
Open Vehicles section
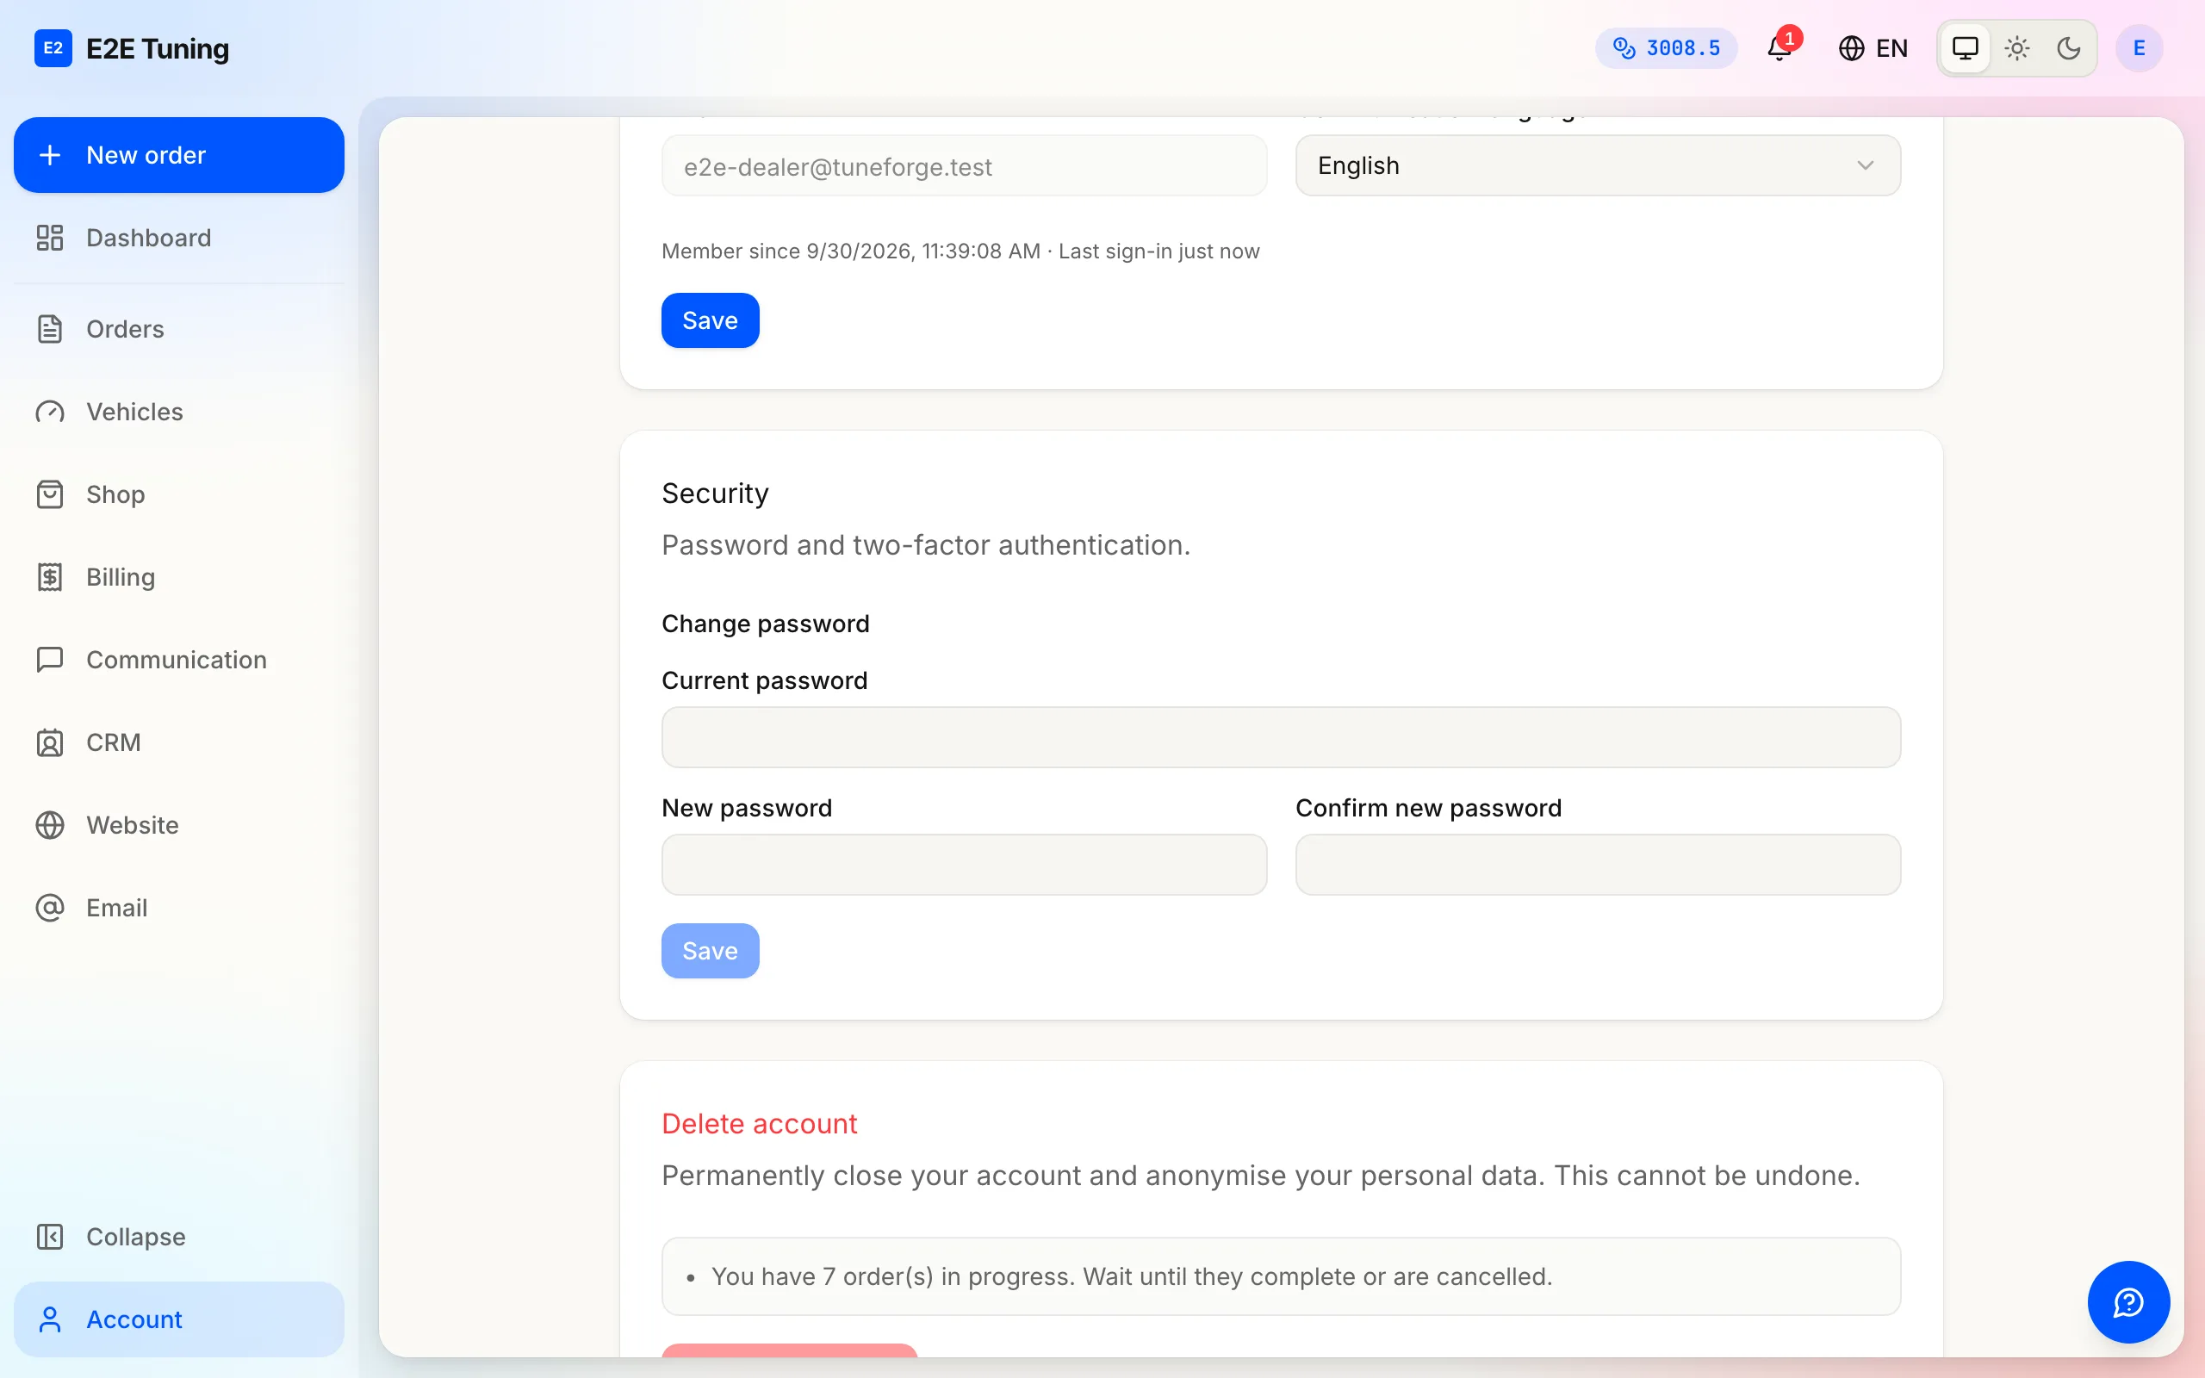(x=178, y=412)
